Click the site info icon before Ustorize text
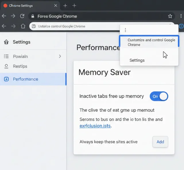The height and width of the screenshot is (170, 184). click(x=34, y=26)
